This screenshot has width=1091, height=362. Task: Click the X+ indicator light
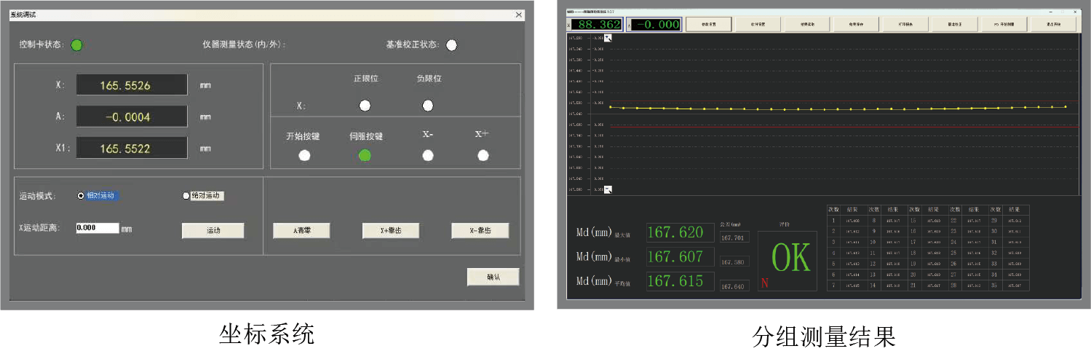coord(483,155)
